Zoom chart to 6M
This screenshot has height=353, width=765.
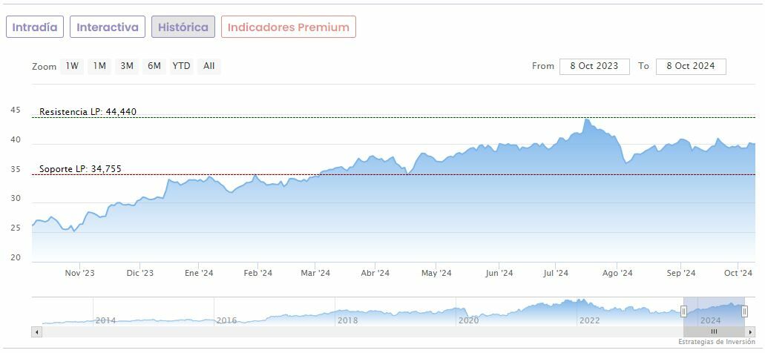tap(154, 66)
